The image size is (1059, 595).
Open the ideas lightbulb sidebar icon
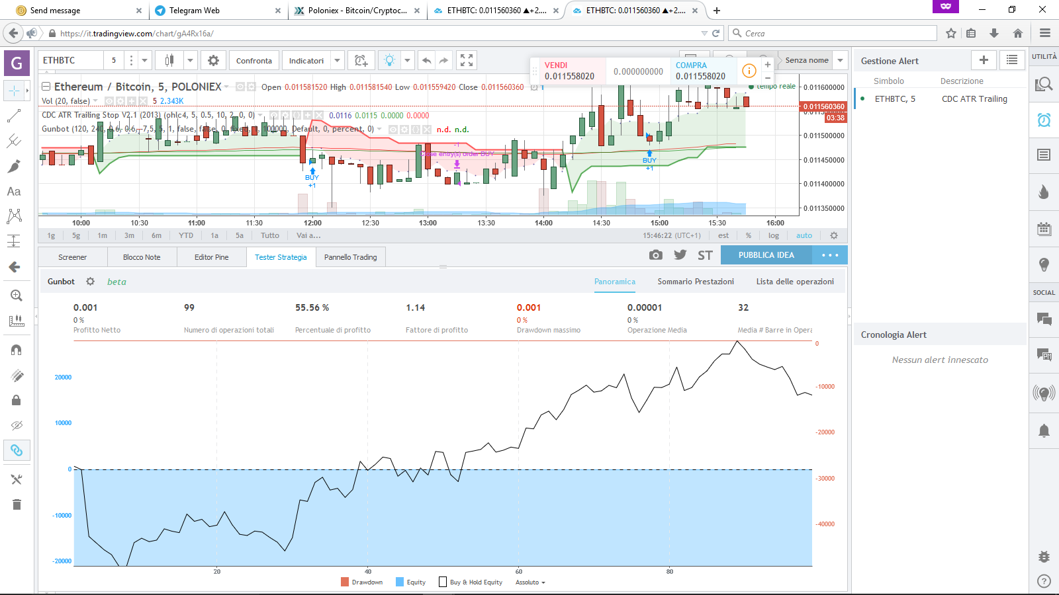tap(1044, 265)
